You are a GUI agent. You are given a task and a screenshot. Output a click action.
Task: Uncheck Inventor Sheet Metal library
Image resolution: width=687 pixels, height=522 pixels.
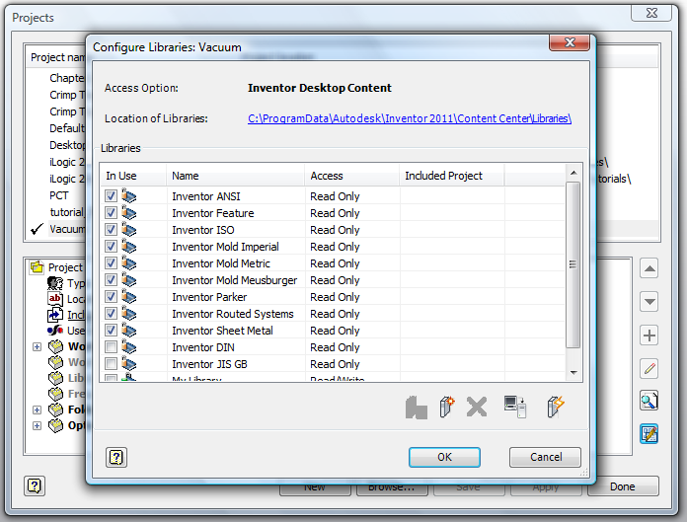pos(111,331)
